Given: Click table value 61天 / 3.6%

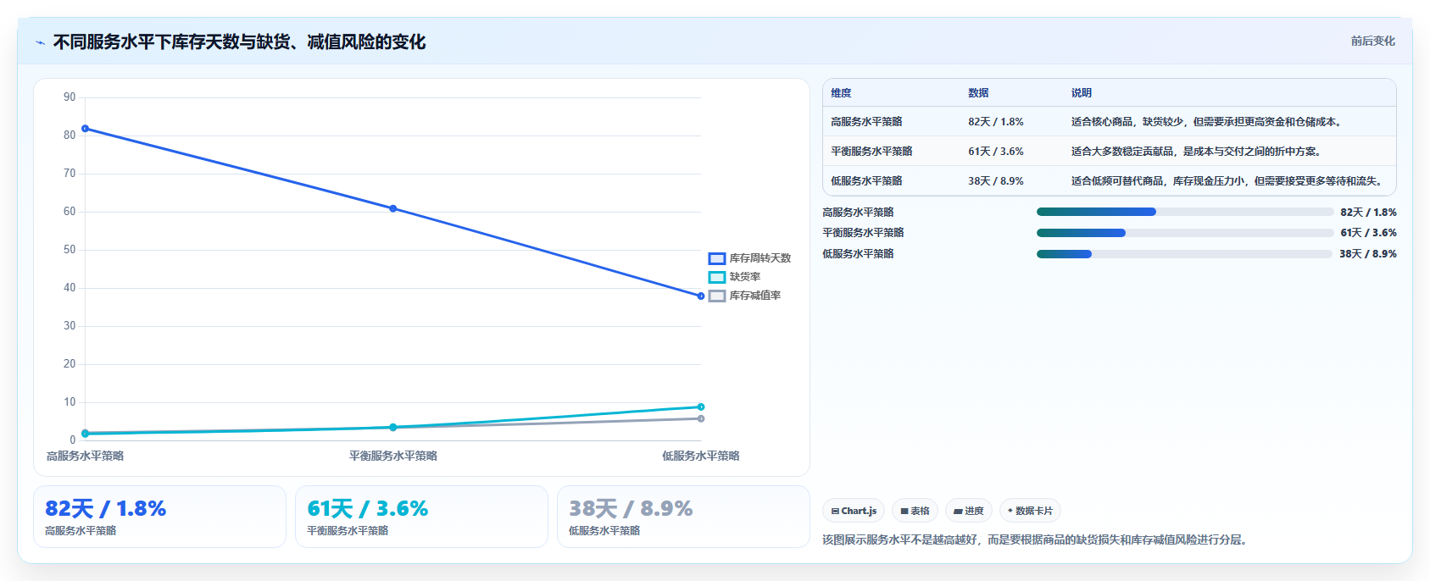Looking at the screenshot, I should point(996,152).
